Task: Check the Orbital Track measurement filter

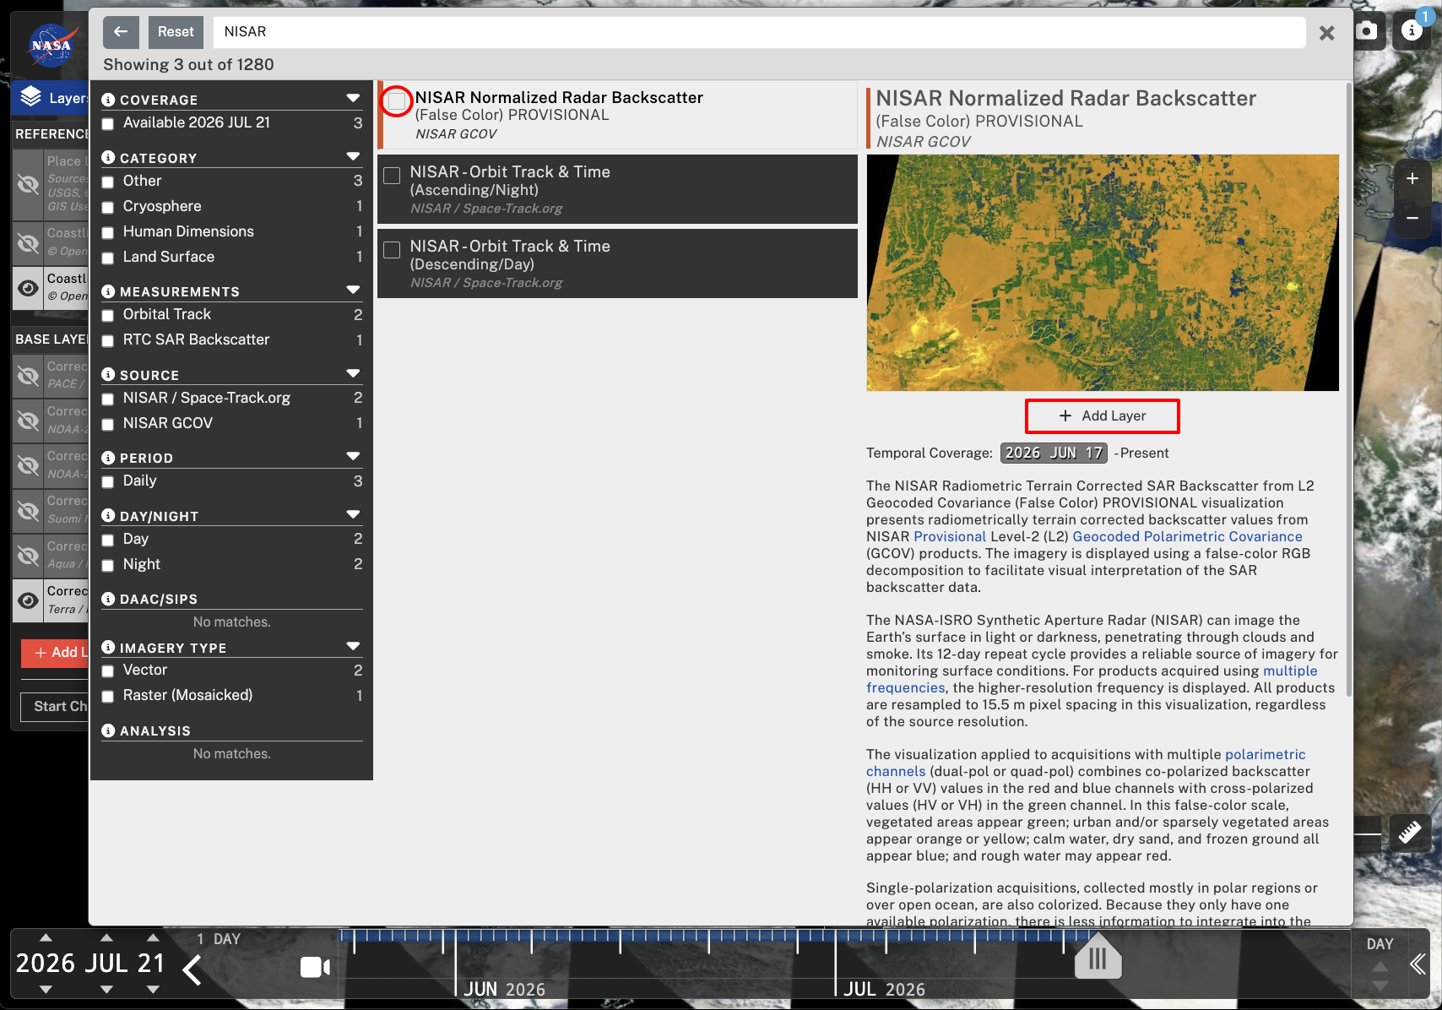Action: pos(108,316)
